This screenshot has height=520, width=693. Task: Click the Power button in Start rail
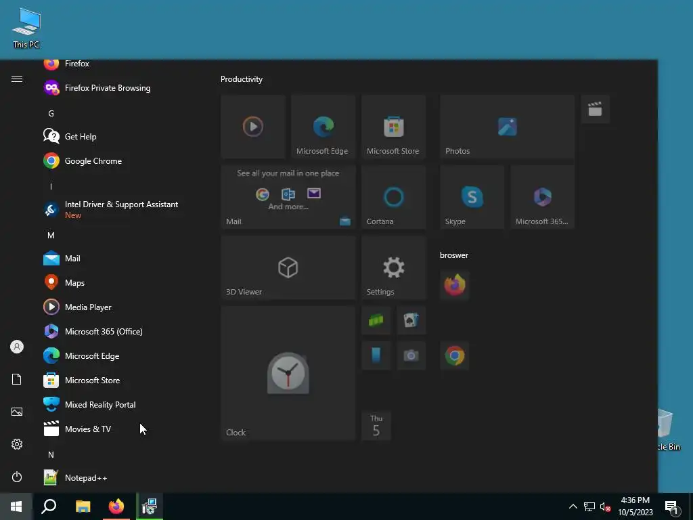[17, 477]
